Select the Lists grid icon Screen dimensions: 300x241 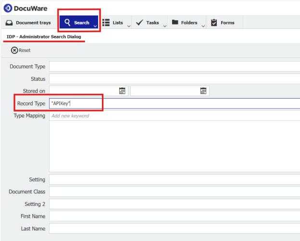click(106, 23)
